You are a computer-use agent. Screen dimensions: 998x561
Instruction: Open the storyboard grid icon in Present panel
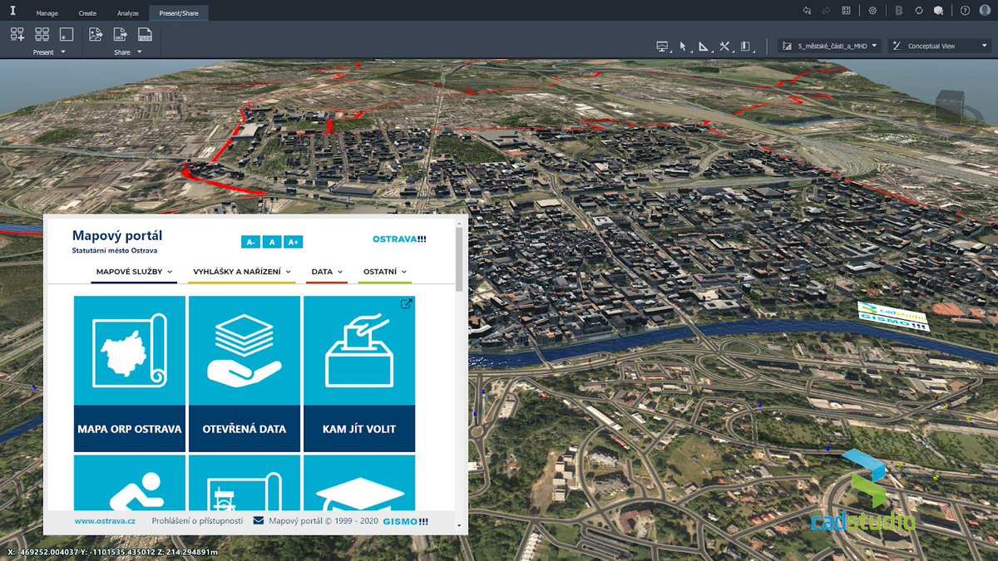[x=42, y=34]
